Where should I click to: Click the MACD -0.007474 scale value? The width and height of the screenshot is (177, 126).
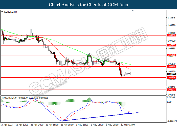(172, 121)
